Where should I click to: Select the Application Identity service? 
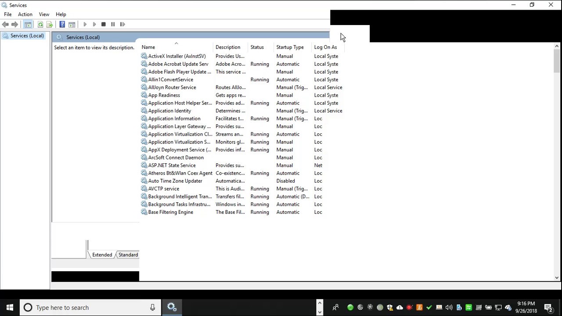(169, 111)
